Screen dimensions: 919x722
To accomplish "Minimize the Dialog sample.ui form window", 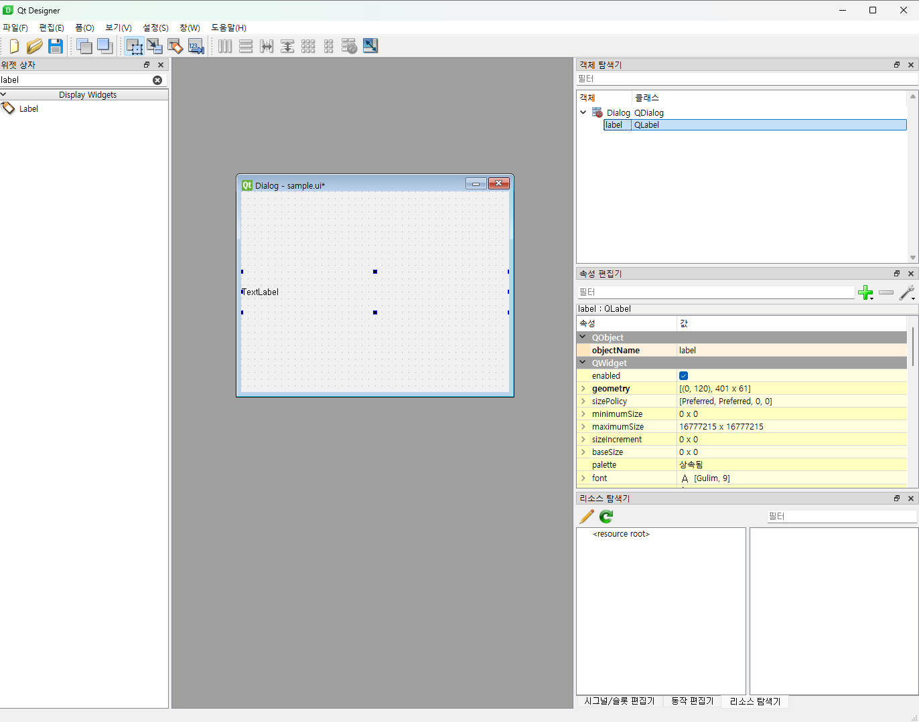I will [476, 183].
